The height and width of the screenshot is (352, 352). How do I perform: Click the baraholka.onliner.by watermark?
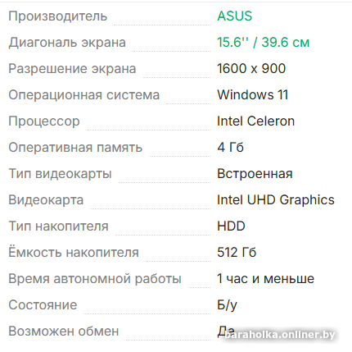(x=280, y=335)
